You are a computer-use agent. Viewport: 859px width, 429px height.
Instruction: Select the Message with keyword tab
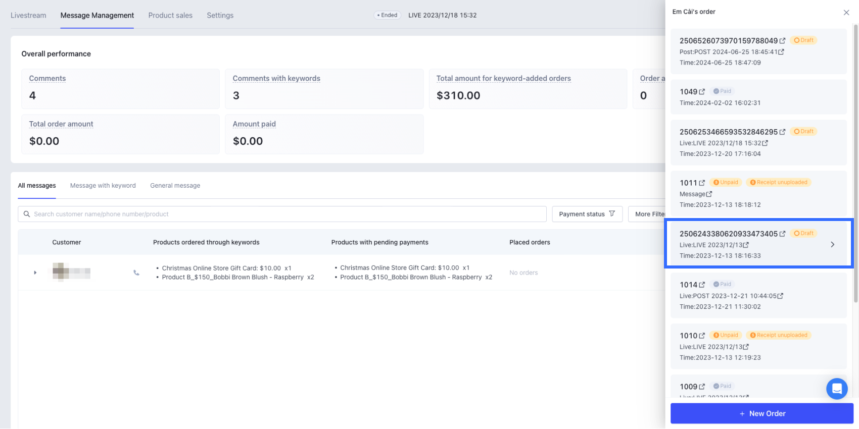103,186
